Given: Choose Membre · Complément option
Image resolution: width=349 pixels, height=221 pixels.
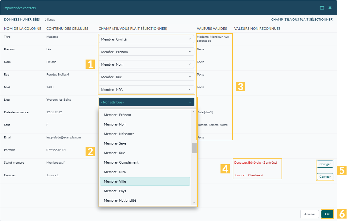Looking at the screenshot, I should [x=145, y=162].
